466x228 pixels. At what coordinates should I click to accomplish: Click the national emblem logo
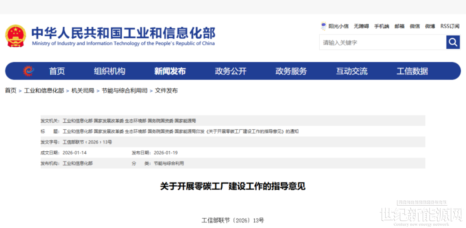click(15, 36)
